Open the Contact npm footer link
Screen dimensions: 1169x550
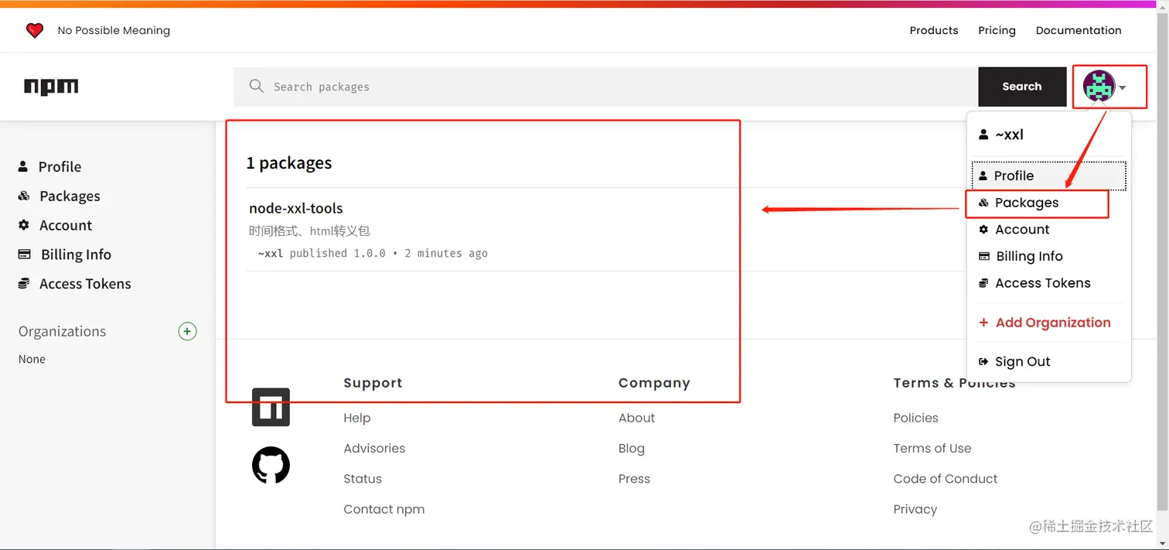pos(384,509)
